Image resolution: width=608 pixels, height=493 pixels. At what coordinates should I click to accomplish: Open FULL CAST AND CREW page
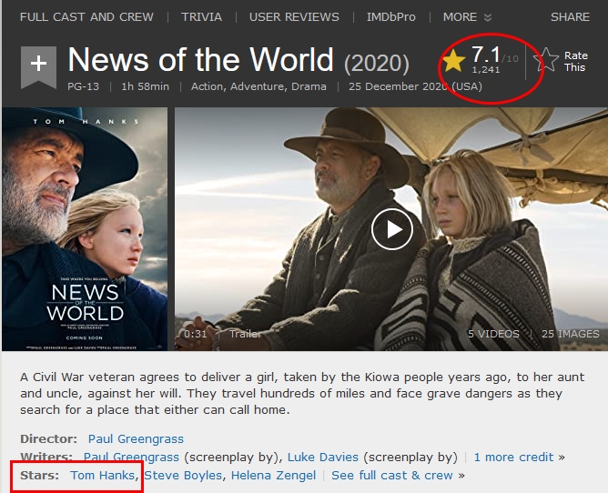(86, 16)
